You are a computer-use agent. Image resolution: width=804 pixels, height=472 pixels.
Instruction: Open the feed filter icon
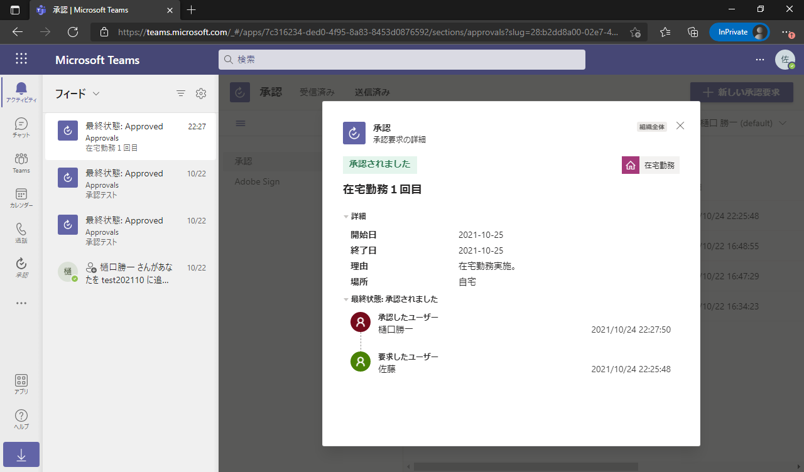point(181,94)
